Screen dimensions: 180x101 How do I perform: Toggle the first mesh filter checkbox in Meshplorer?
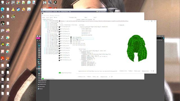59,25
